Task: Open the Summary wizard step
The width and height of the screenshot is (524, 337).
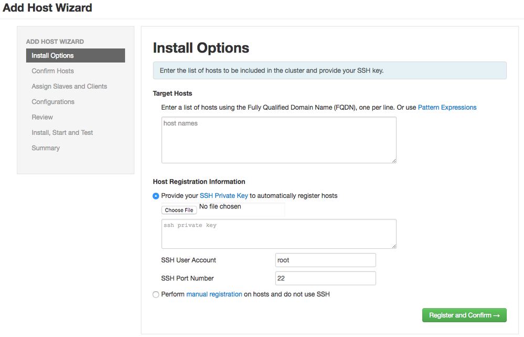Action: tap(46, 148)
